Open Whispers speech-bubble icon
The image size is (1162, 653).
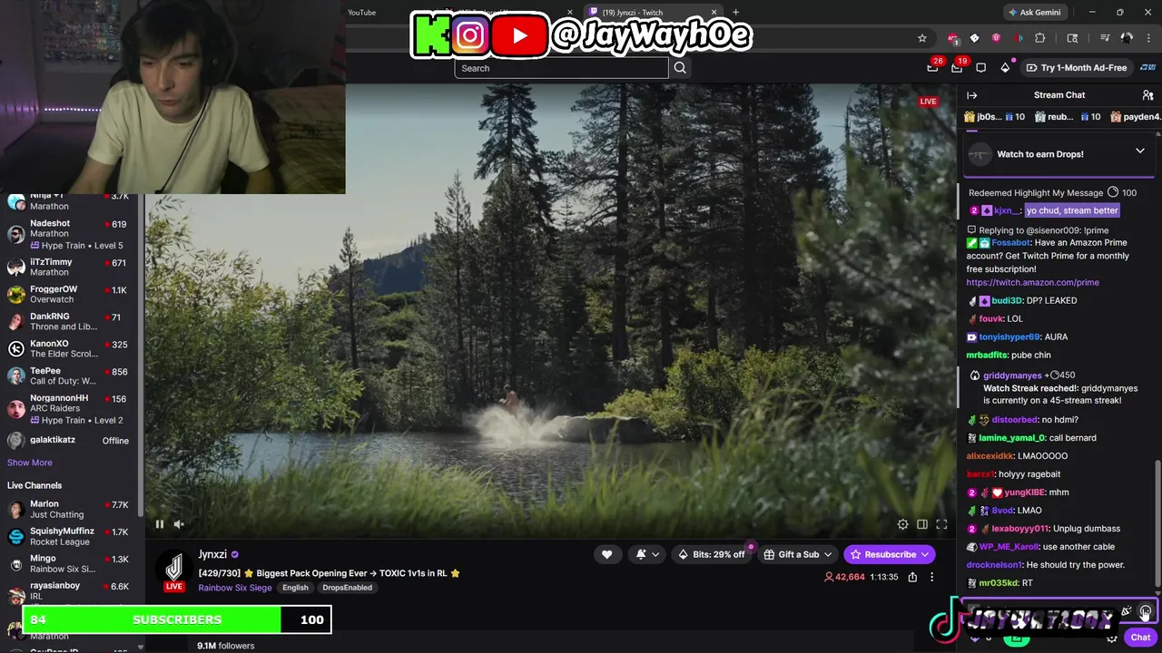click(x=981, y=67)
